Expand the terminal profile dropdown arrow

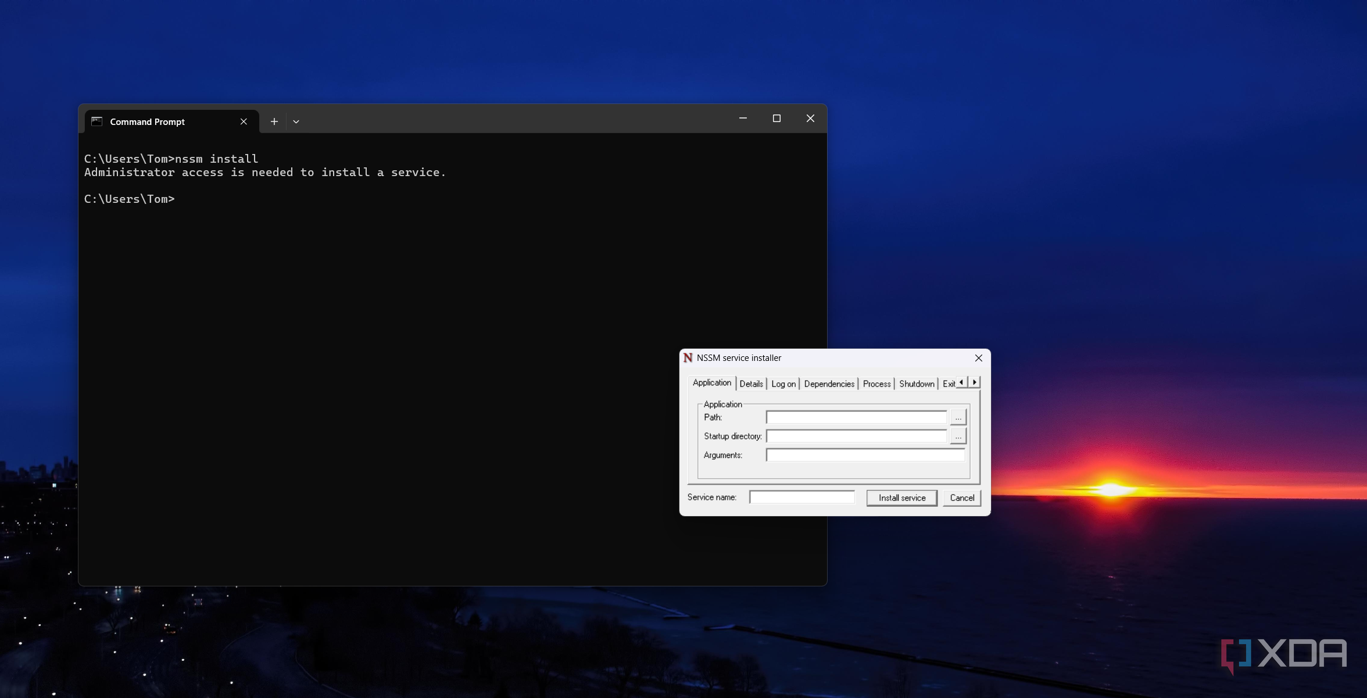[x=296, y=121]
